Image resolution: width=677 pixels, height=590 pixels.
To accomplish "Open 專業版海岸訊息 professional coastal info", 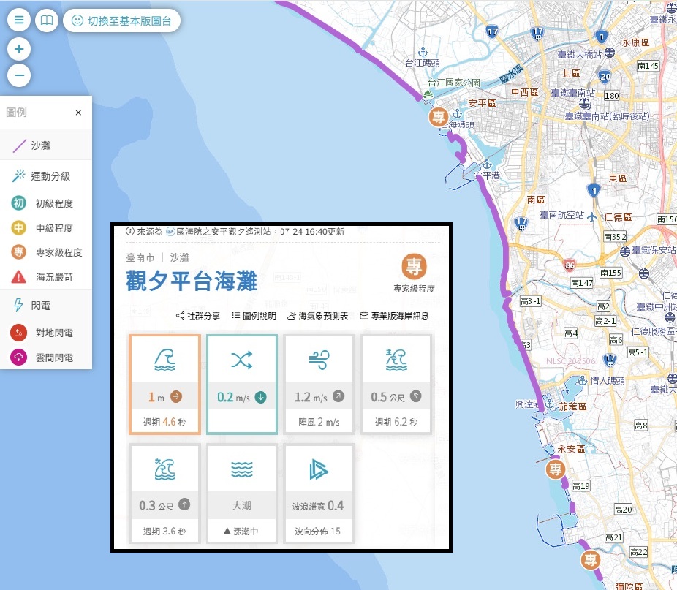I will [x=394, y=316].
